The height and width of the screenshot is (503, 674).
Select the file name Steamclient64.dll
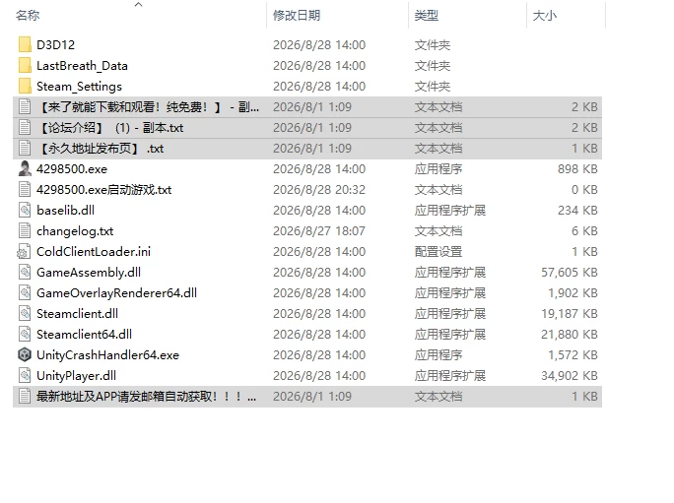[85, 335]
